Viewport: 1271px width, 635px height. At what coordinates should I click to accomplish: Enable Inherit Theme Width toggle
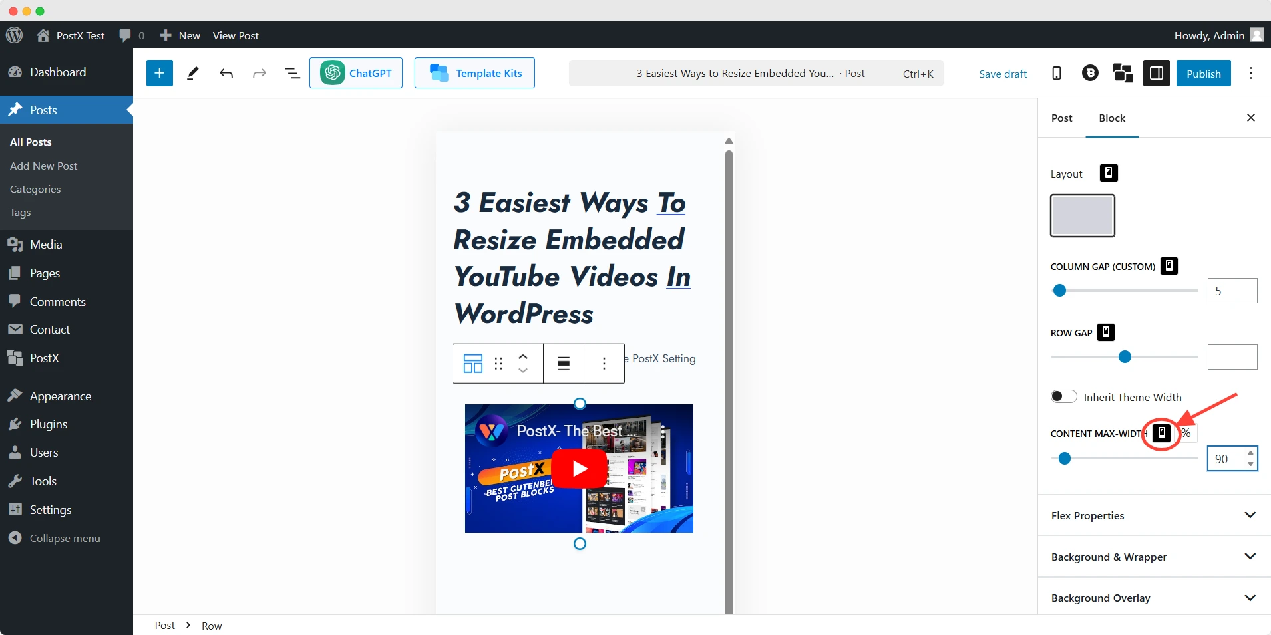point(1064,396)
